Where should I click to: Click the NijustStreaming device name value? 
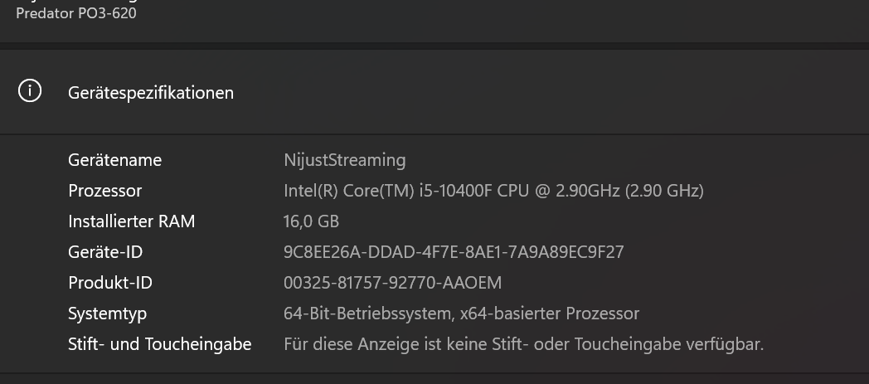344,160
